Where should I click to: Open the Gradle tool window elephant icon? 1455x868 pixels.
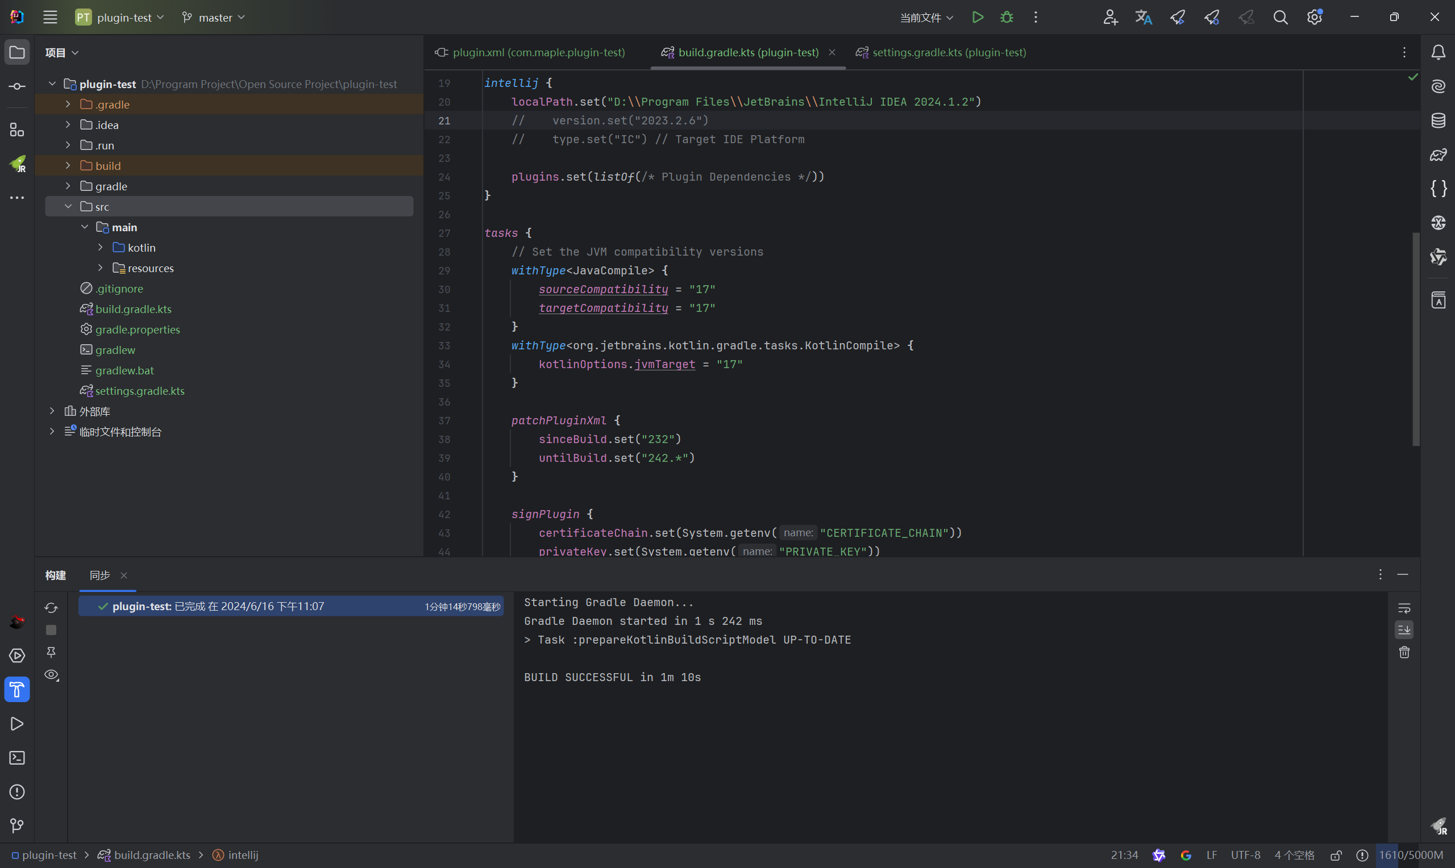click(x=1439, y=155)
